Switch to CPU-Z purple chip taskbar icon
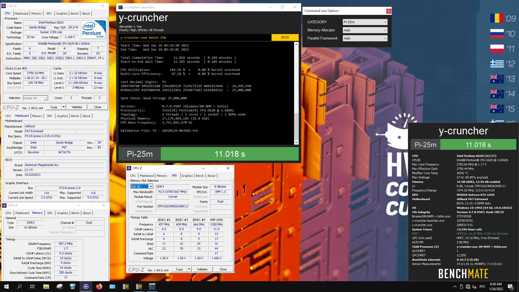519x292 pixels. click(86, 287)
